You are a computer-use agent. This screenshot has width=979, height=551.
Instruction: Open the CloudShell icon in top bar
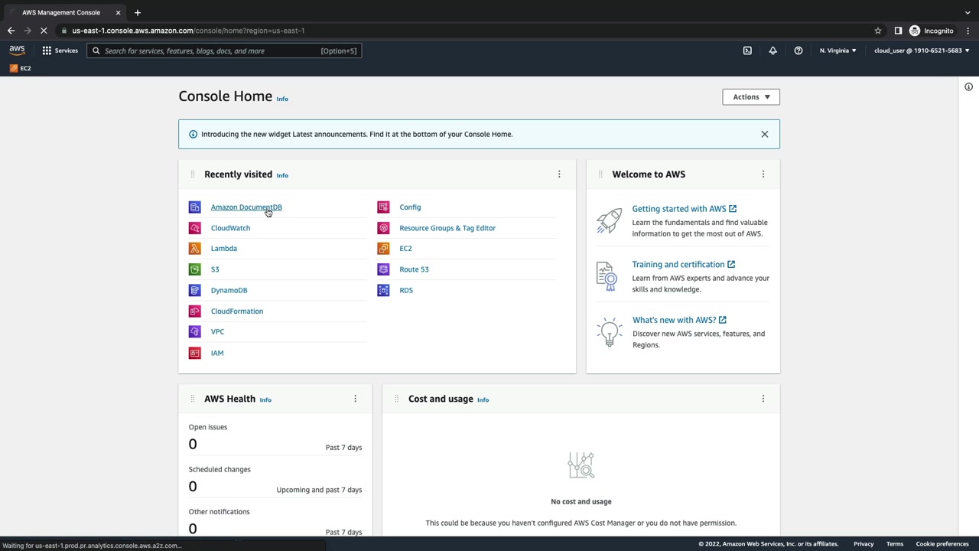(747, 51)
